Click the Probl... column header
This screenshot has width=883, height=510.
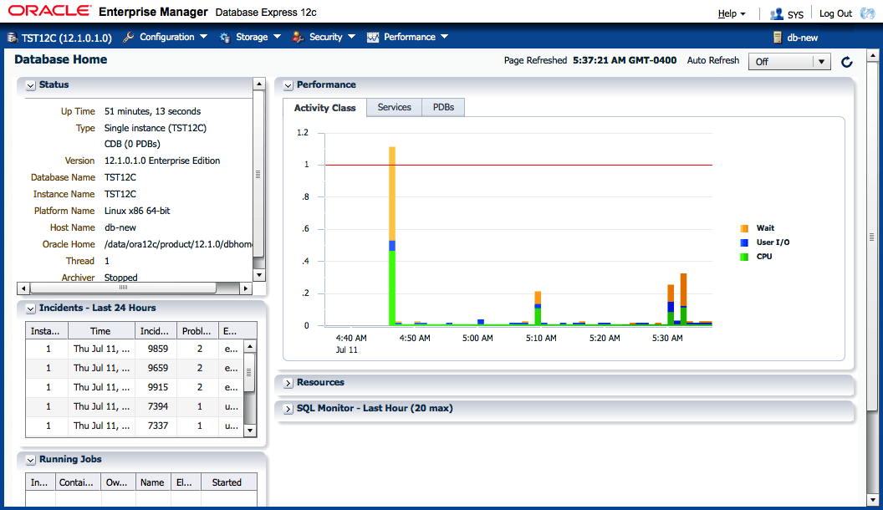[197, 331]
